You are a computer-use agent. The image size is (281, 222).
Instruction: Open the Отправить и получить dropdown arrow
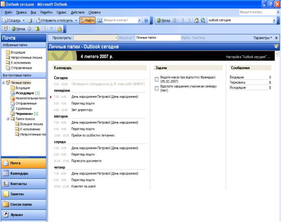[76, 20]
